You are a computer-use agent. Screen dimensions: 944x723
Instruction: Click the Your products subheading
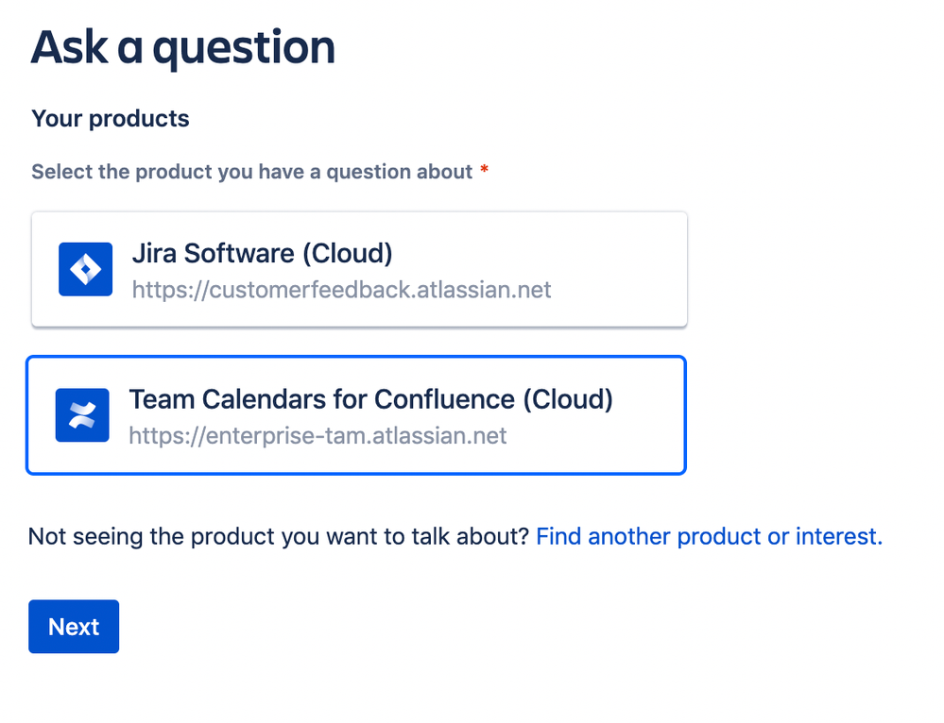tap(111, 119)
